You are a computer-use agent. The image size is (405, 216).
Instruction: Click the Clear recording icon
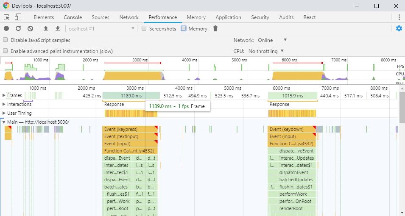(30, 28)
